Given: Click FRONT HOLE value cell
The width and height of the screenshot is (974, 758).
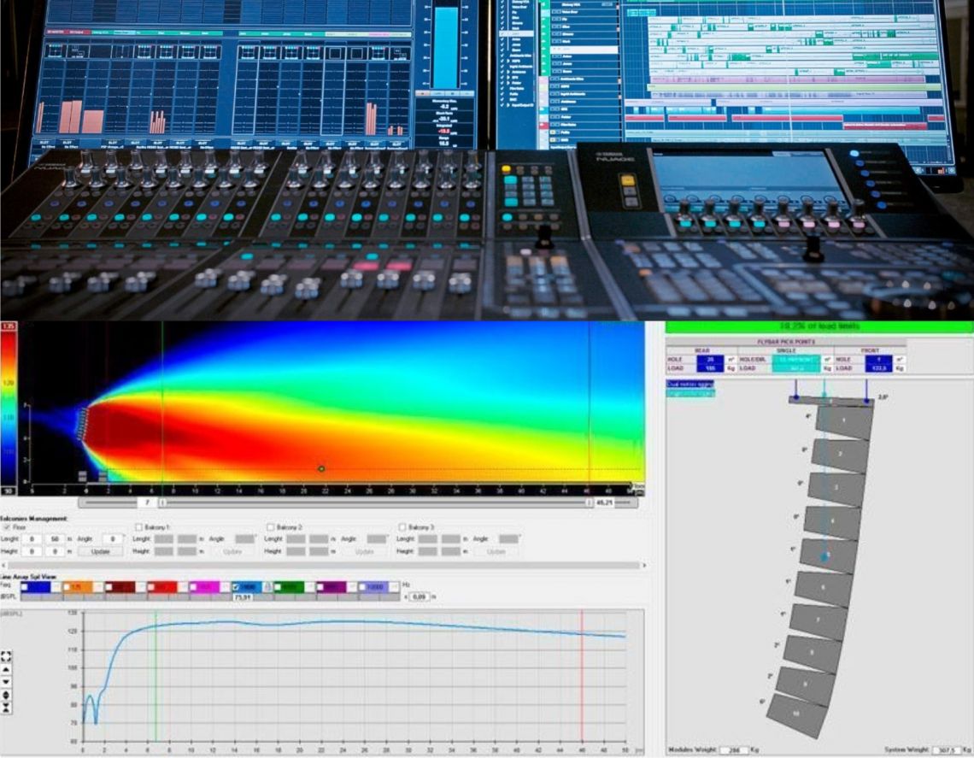Looking at the screenshot, I should (x=878, y=360).
